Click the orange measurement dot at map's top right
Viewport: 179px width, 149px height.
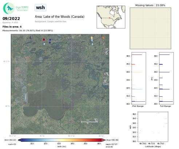(103, 38)
